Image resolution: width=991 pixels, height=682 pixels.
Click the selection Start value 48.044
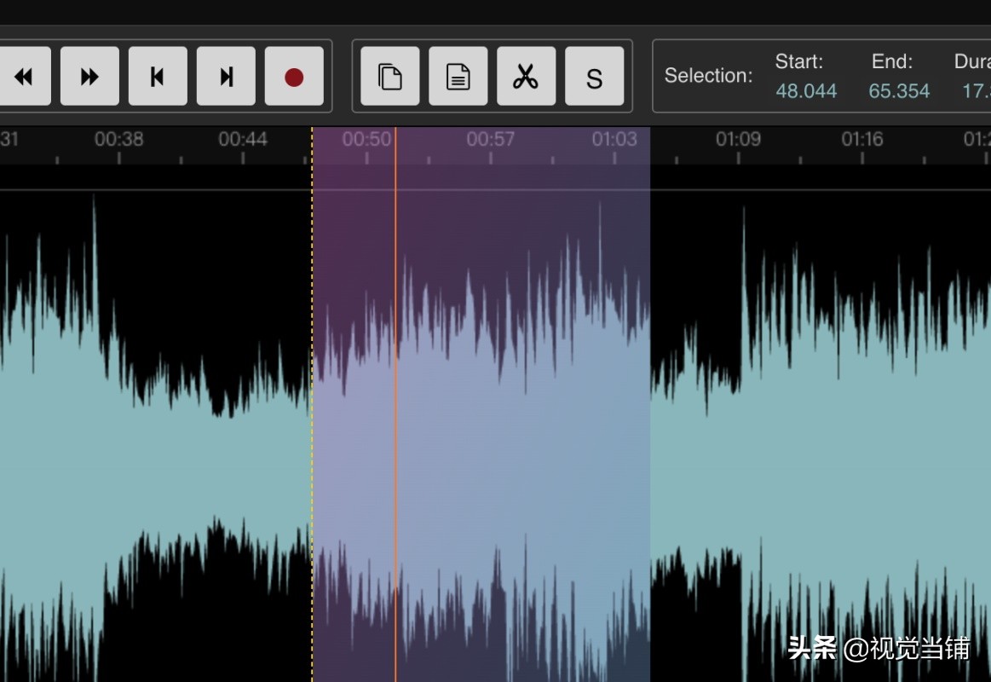click(806, 91)
